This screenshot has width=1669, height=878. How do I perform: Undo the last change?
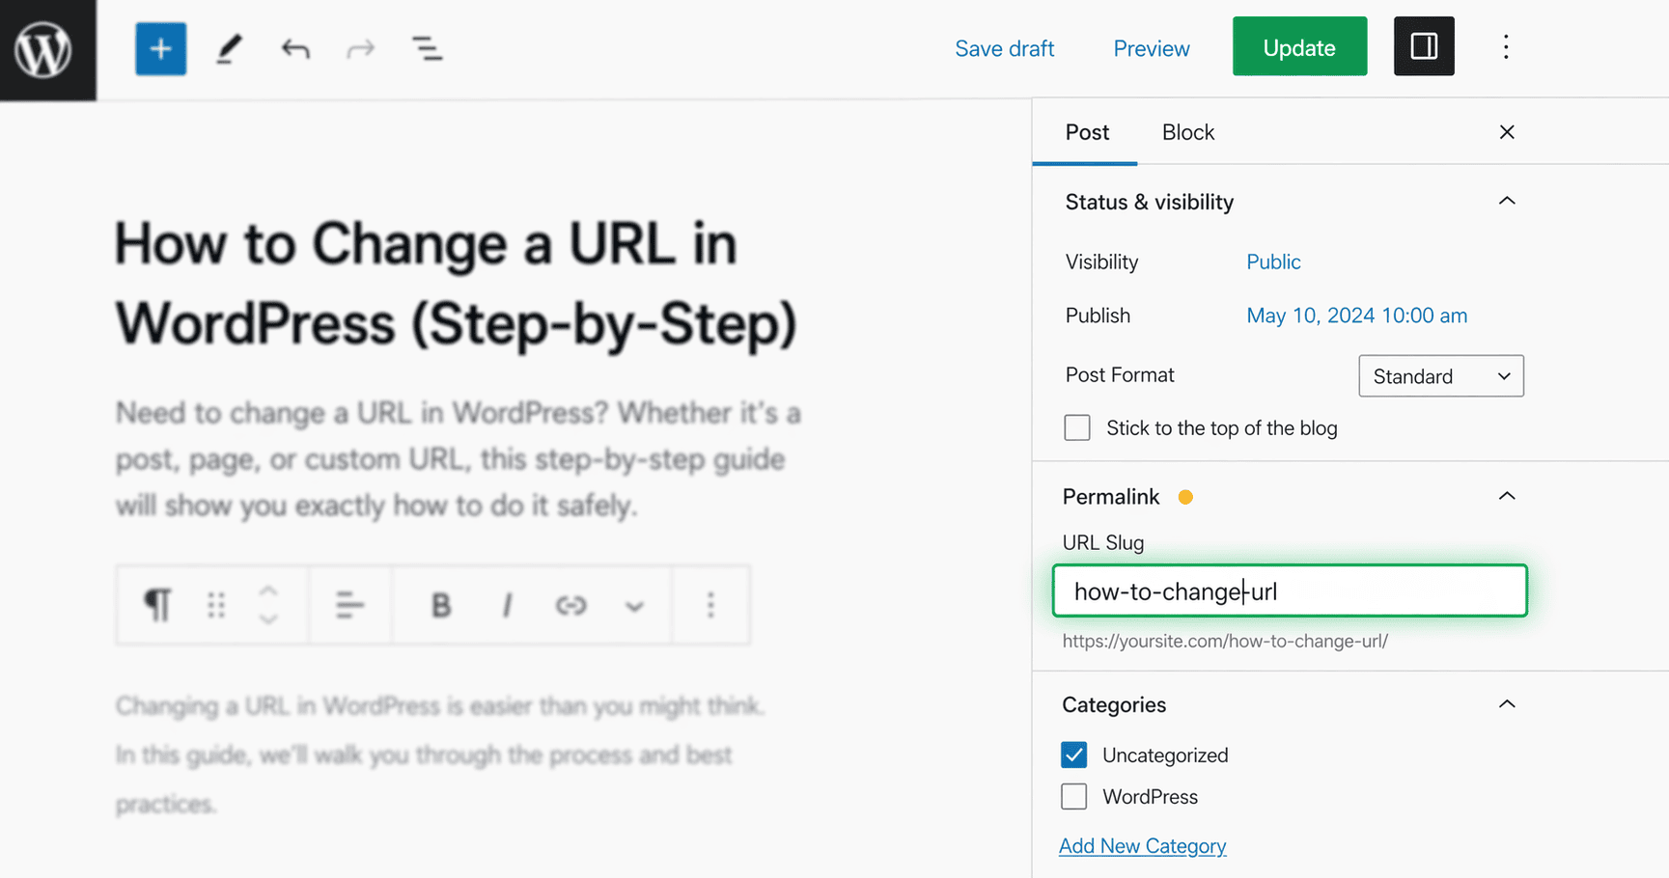tap(295, 48)
